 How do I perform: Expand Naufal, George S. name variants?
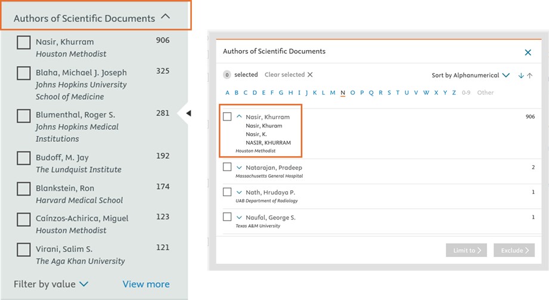(239, 218)
